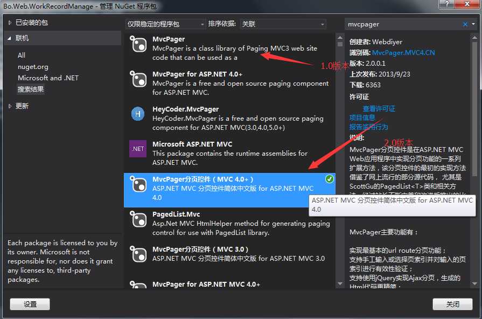Click the MvcPager分页控件 (MVC 3.0) package icon

click(138, 254)
